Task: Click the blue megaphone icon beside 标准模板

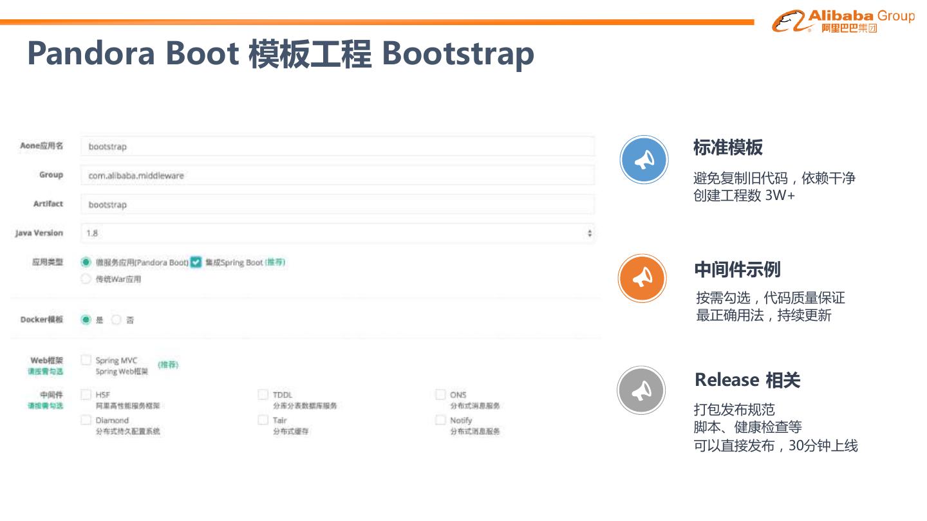Action: 644,160
